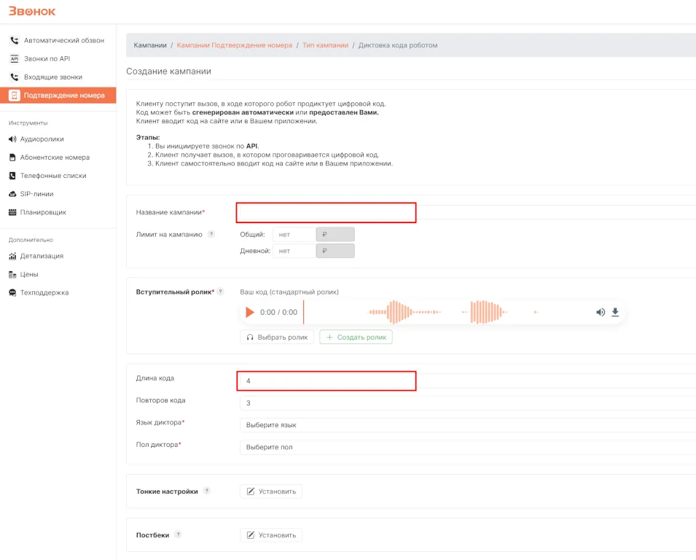696x560 pixels.
Task: Click help icon next to campaign limit
Action: tap(211, 235)
